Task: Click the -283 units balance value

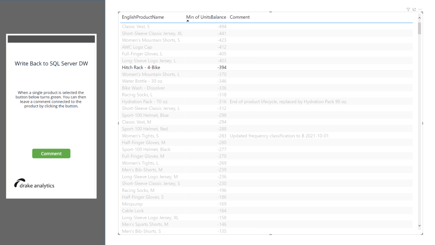Action: [x=222, y=136]
